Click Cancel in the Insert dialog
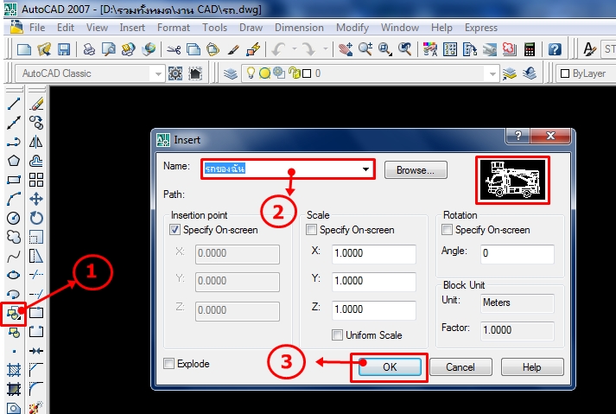 tap(460, 367)
